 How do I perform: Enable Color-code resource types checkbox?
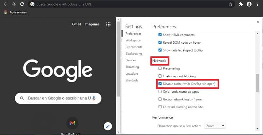pos(160,92)
